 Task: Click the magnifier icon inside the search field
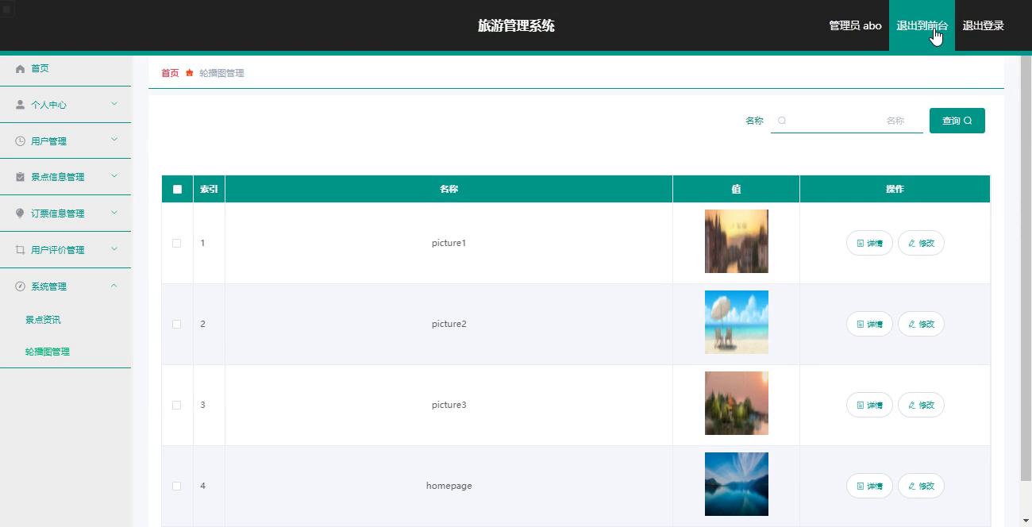click(782, 121)
